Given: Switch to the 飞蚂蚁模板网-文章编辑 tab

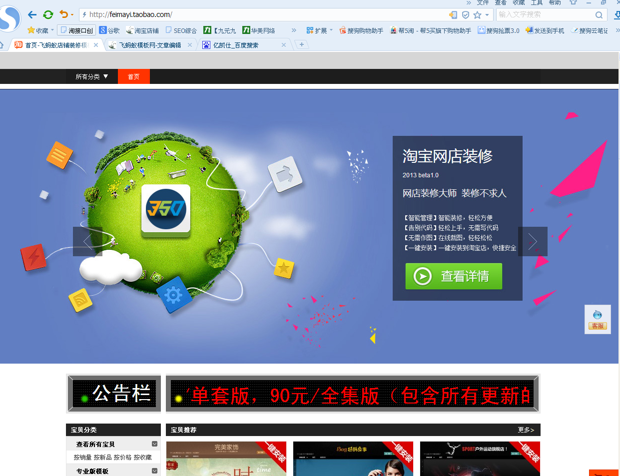Looking at the screenshot, I should click(x=150, y=45).
